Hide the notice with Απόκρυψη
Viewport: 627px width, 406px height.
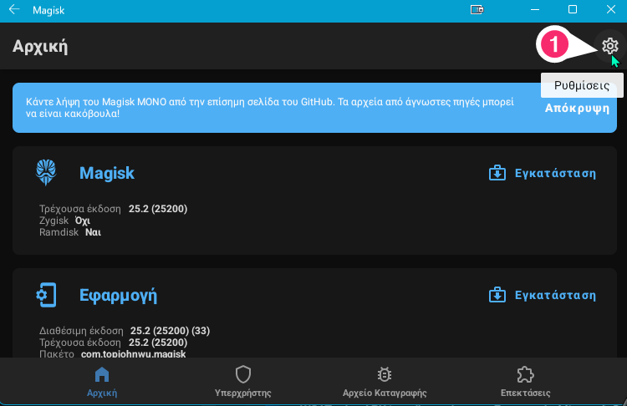577,109
